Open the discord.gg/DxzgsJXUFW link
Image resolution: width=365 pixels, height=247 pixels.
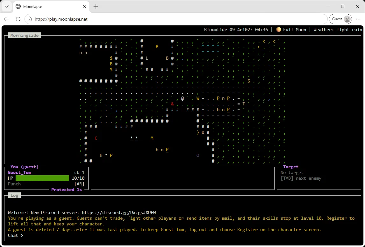pyautogui.click(x=119, y=212)
